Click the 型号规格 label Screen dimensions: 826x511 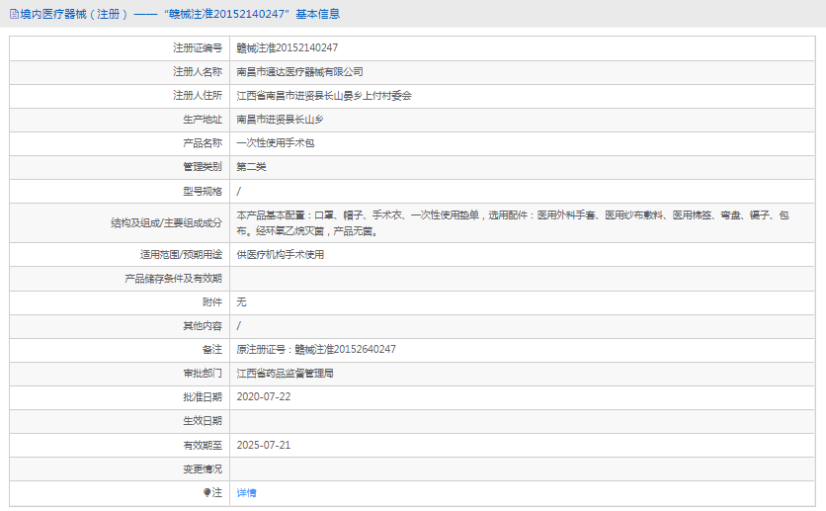(203, 191)
